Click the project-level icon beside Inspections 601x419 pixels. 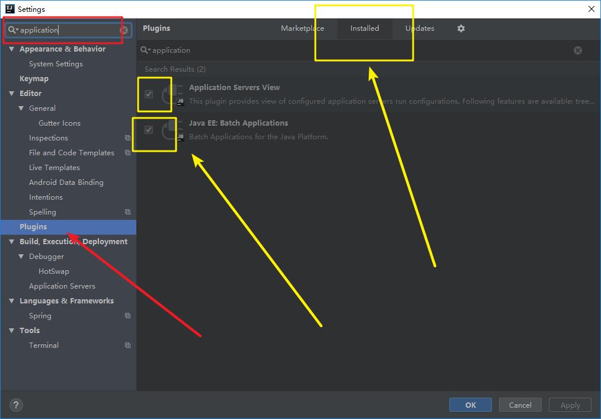click(x=127, y=137)
